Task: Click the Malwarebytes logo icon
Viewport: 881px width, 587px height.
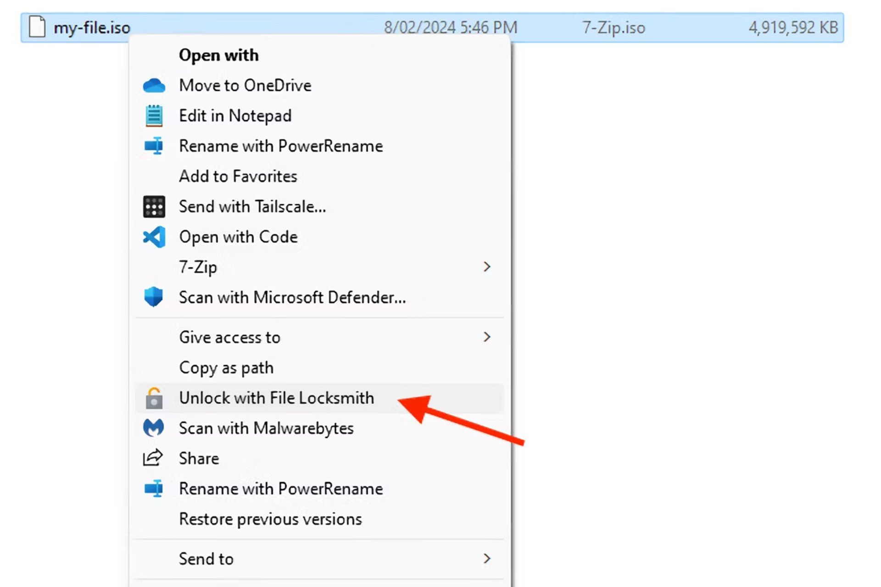Action: tap(154, 428)
